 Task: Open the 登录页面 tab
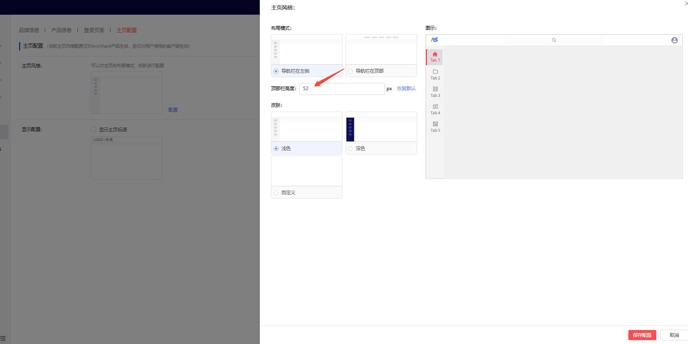click(94, 30)
